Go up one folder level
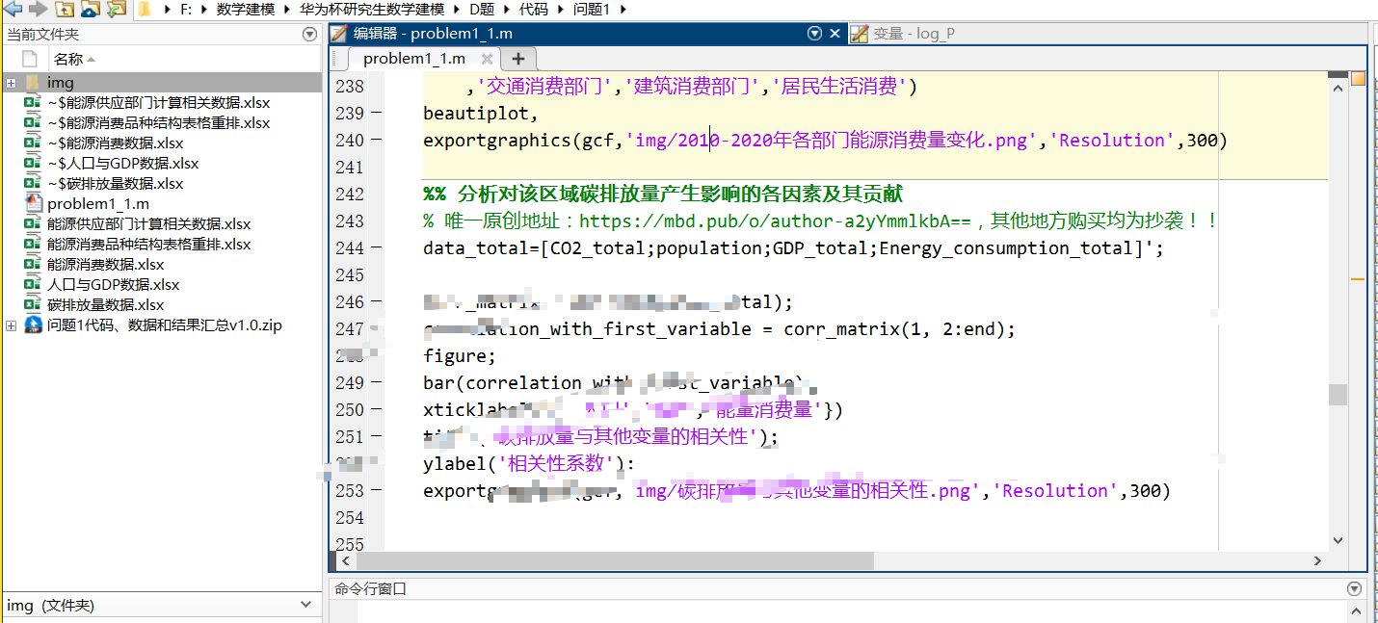 click(x=65, y=9)
